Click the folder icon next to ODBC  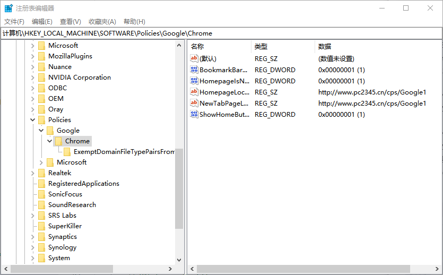tap(41, 88)
